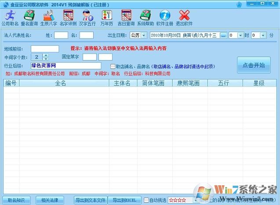Expand the minute dropdown before 分
The width and height of the screenshot is (280, 205).
coord(263,35)
